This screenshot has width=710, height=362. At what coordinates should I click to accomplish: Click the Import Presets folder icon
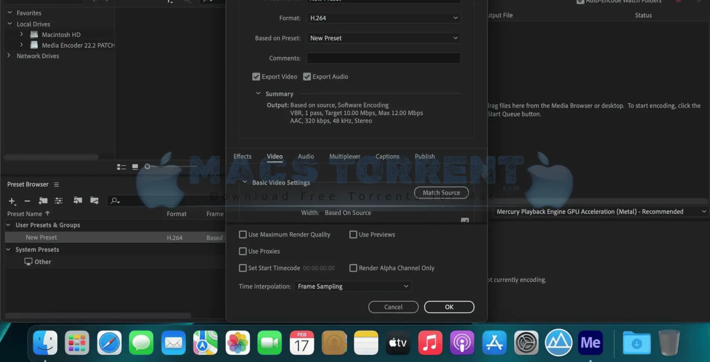[78, 200]
